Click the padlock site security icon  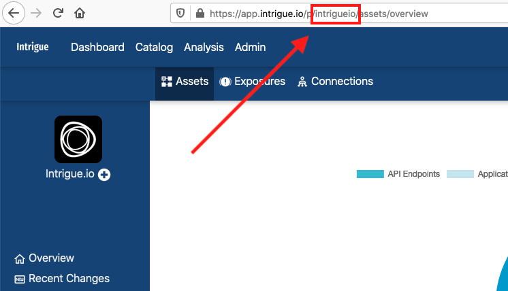200,13
